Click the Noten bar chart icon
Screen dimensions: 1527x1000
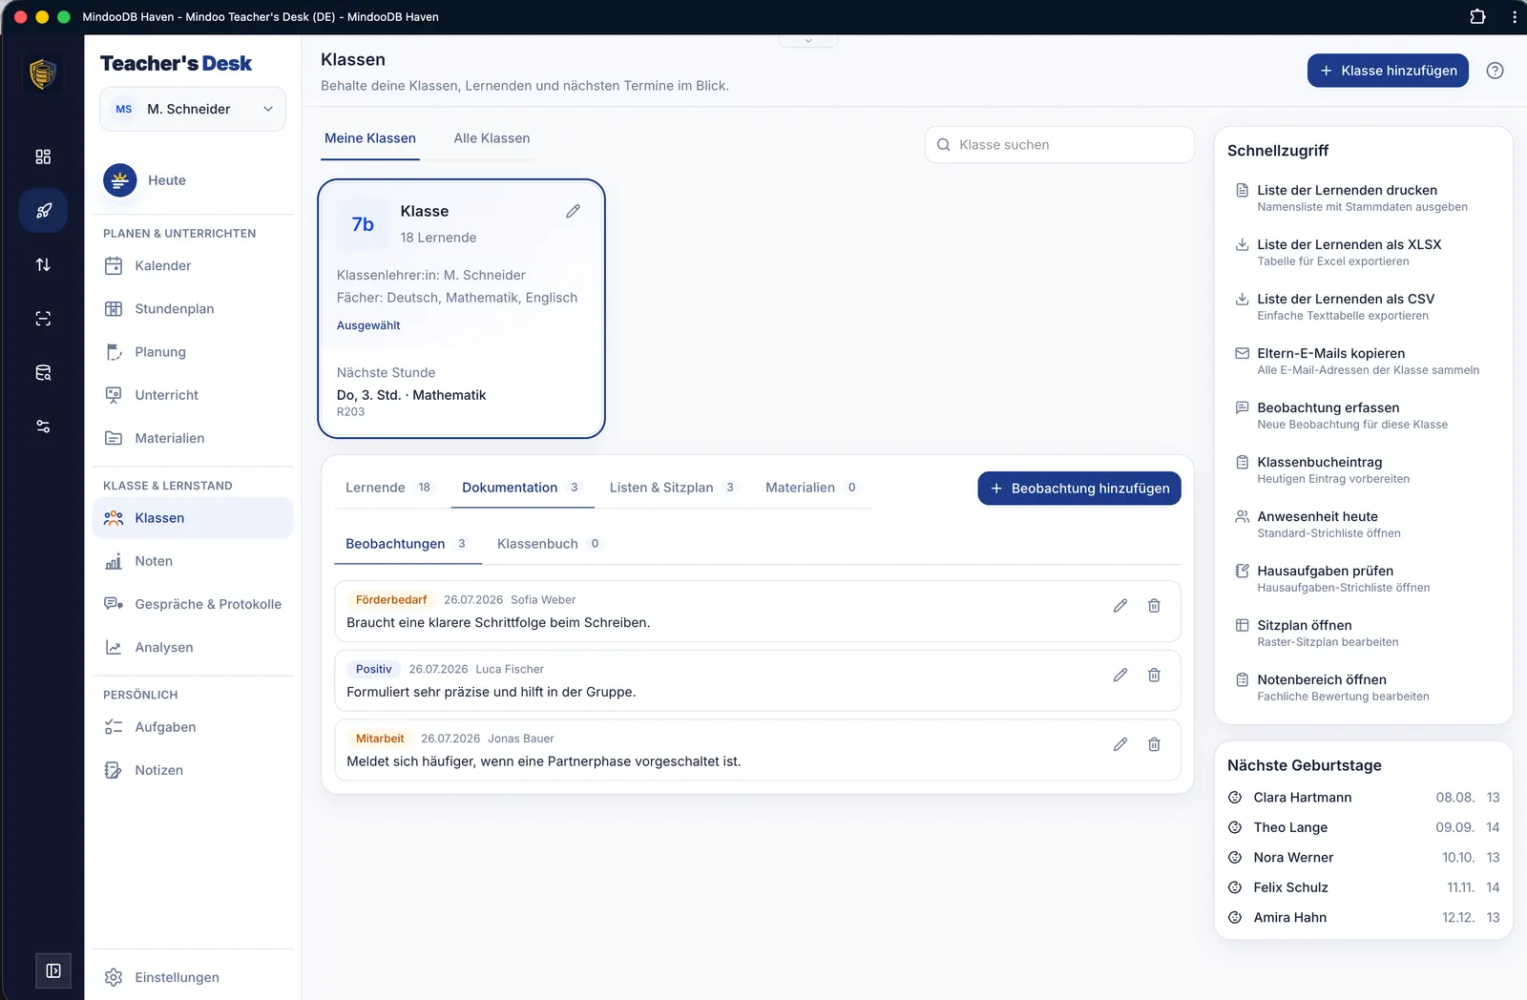(x=114, y=561)
